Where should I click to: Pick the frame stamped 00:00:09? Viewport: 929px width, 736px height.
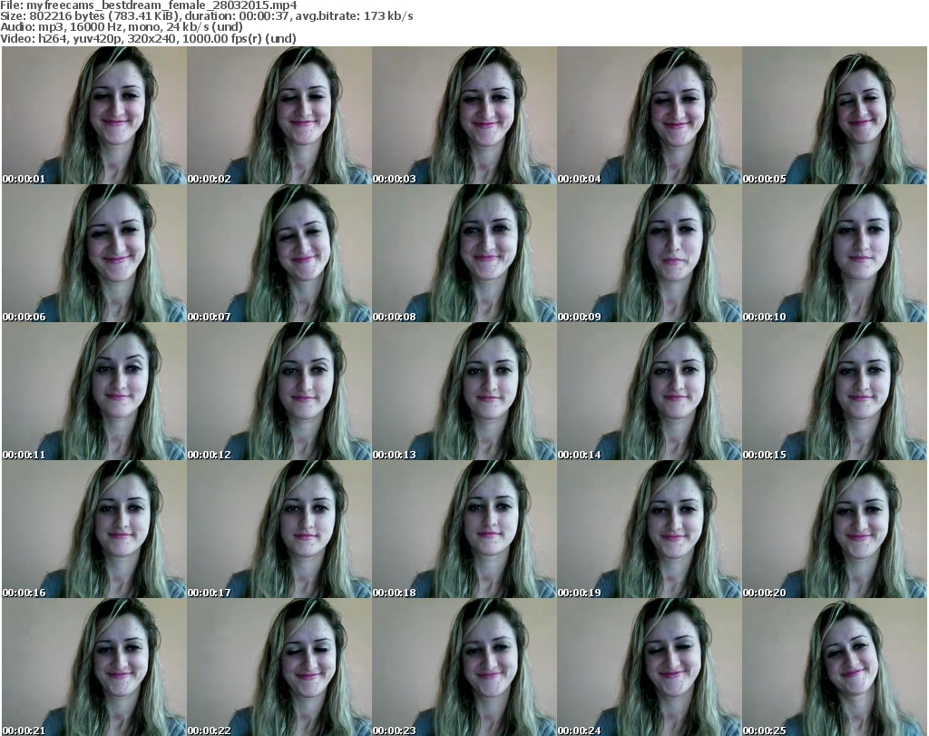pos(650,253)
